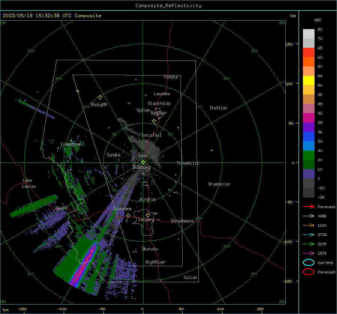
Task: Select the green 30 dBZ color swatch
Action: (x=309, y=155)
